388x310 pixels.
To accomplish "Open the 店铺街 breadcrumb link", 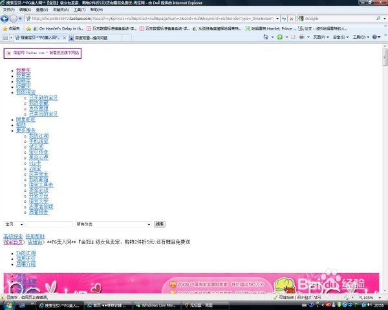I will coord(35,242).
